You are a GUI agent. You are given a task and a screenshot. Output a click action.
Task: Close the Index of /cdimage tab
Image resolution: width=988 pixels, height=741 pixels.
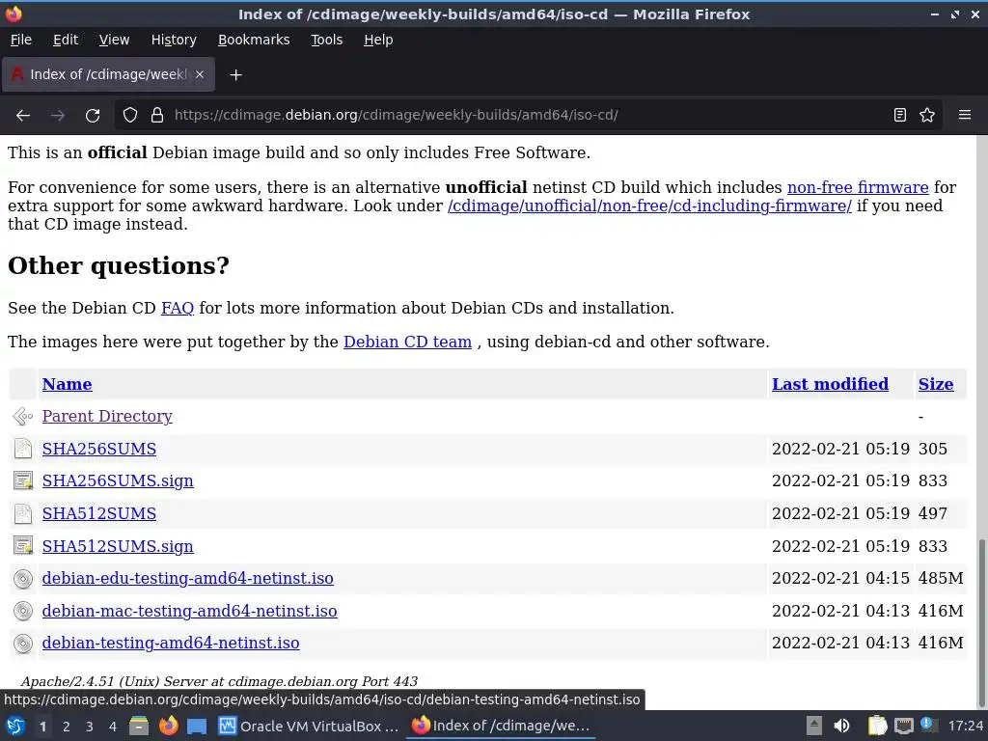(x=199, y=74)
